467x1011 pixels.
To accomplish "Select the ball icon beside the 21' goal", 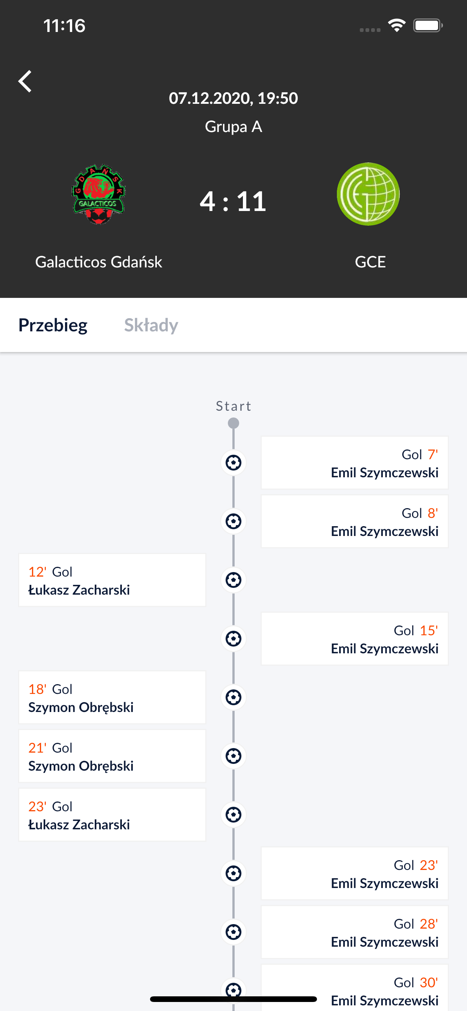I will (233, 756).
